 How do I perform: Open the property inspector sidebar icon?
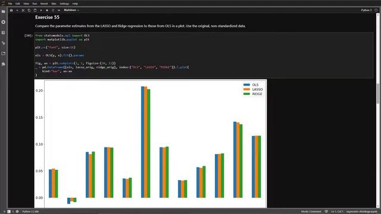[4, 43]
